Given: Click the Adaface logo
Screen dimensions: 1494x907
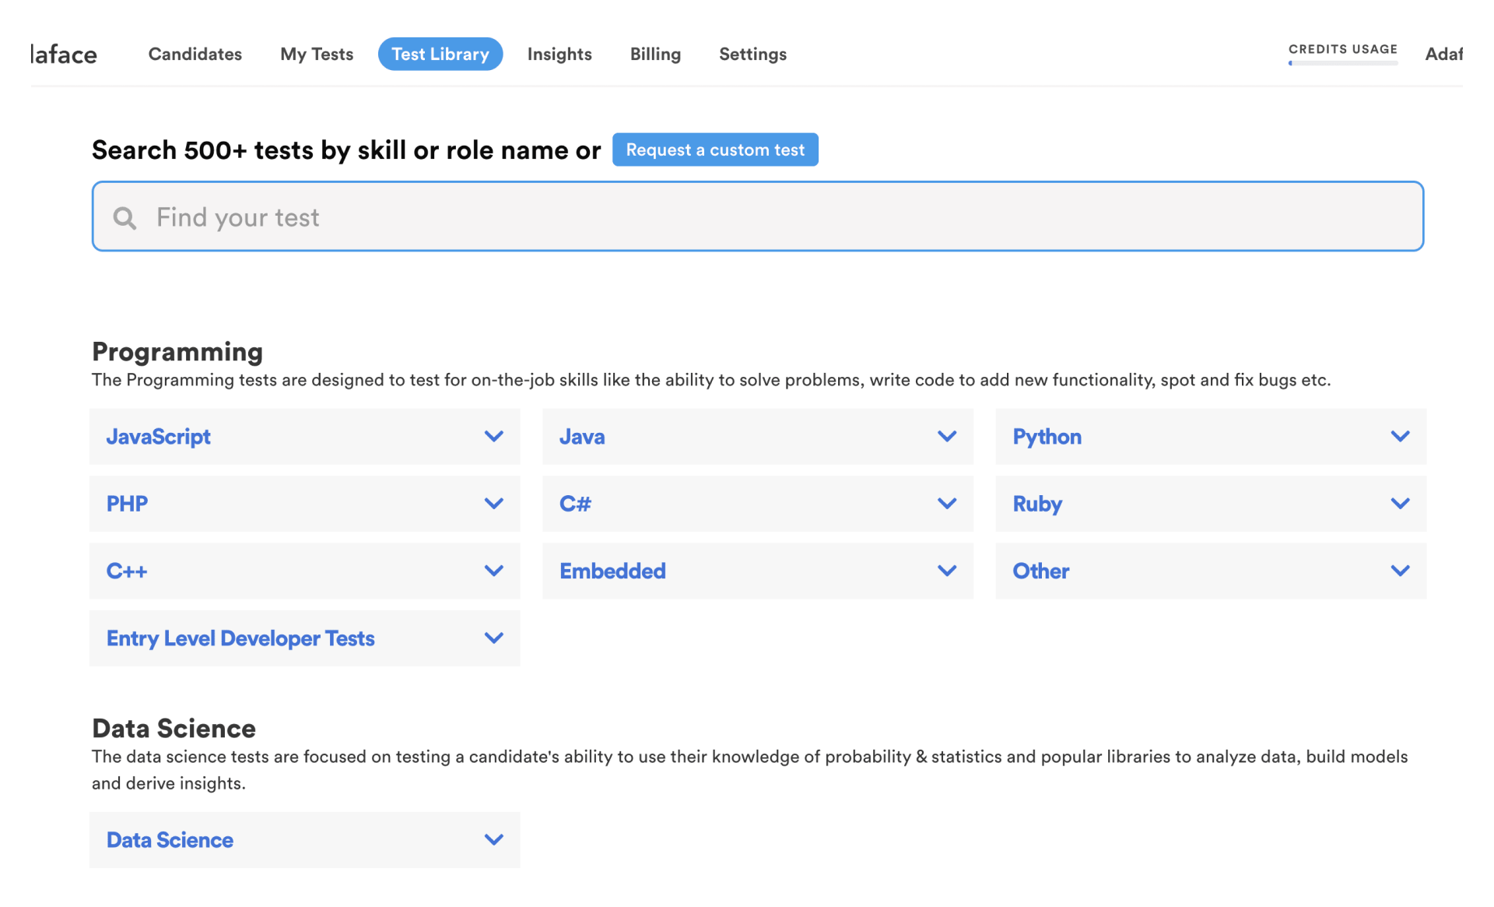Looking at the screenshot, I should [x=64, y=54].
